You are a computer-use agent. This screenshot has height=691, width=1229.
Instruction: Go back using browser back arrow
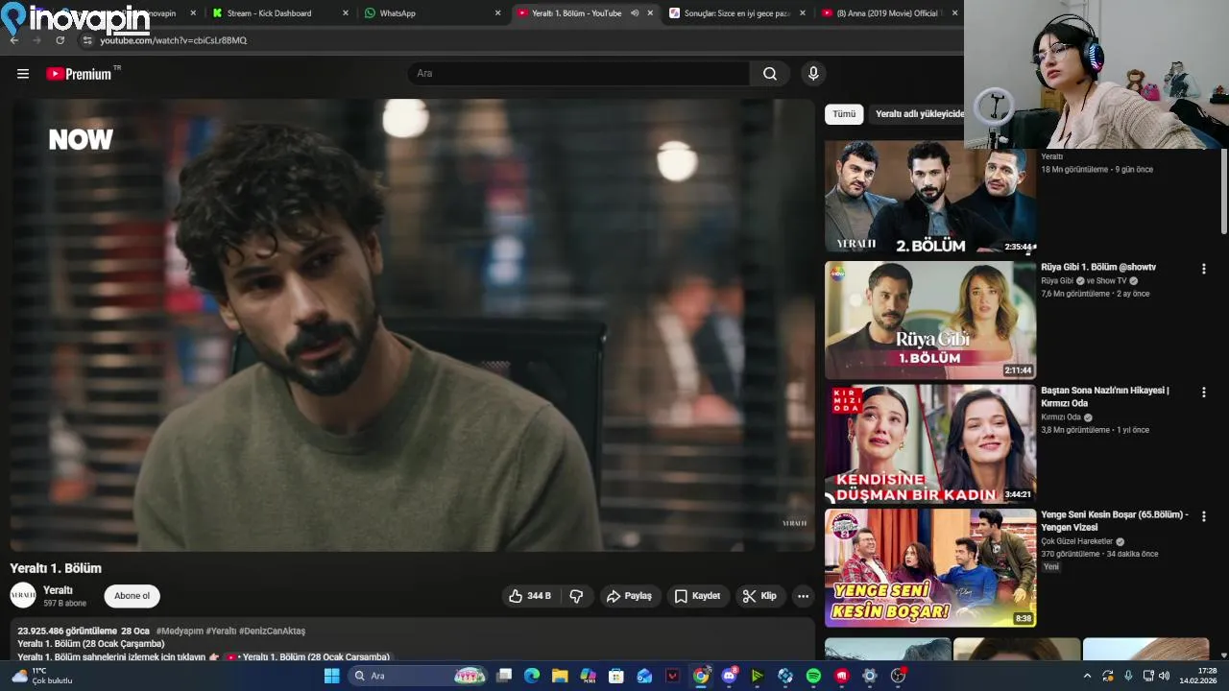click(13, 40)
